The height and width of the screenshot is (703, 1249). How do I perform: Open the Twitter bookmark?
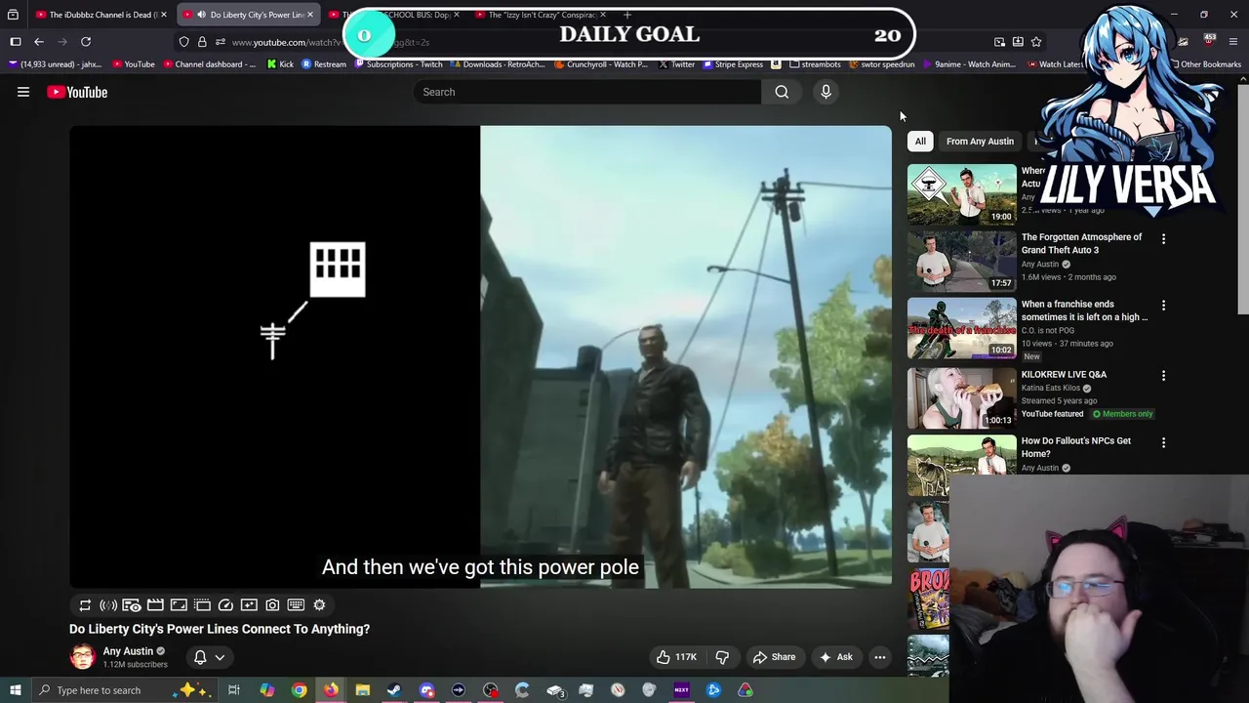point(676,64)
